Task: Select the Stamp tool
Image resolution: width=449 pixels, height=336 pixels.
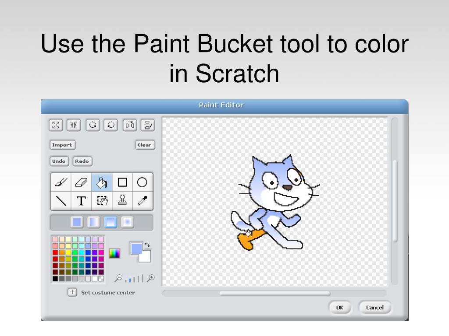Action: click(x=122, y=201)
